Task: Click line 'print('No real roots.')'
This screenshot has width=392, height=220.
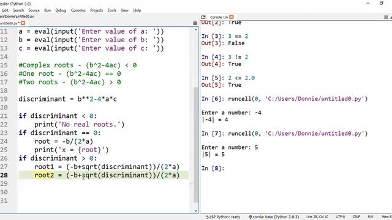Action: click(x=79, y=125)
